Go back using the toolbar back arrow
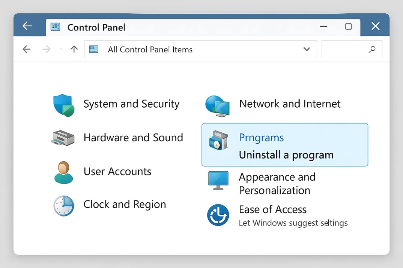Viewport: 403px width, 268px height. click(26, 49)
